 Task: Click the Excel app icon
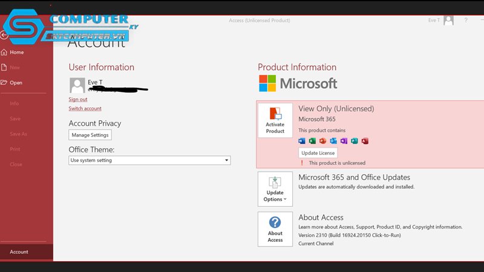point(312,141)
